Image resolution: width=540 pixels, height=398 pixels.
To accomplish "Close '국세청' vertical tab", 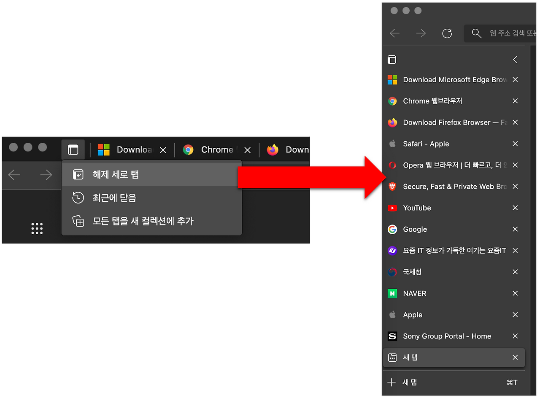I will click(515, 272).
